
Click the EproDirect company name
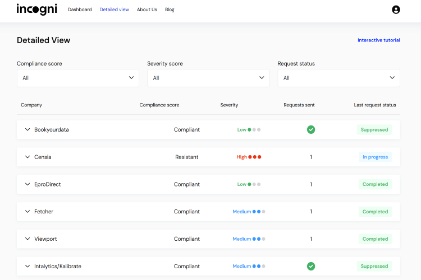click(48, 184)
